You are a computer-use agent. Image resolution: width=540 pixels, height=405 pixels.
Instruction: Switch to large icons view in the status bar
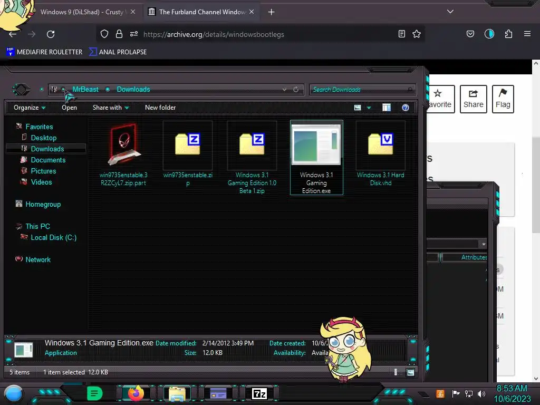point(410,372)
